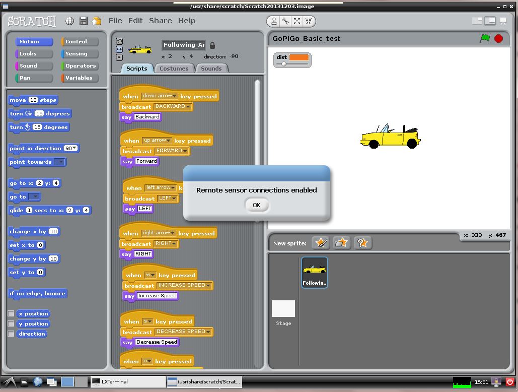Image resolution: width=518 pixels, height=392 pixels.
Task: Click the scripts area vertical scrollbar
Action: click(x=257, y=150)
